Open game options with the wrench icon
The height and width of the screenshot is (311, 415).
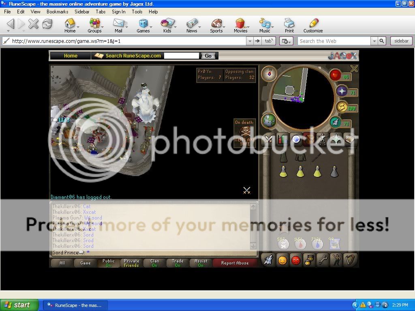(x=323, y=260)
